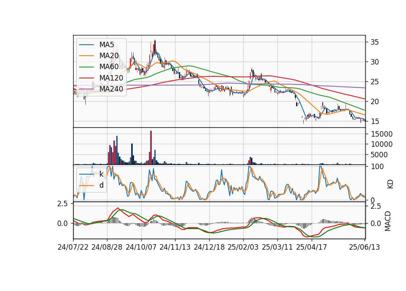Click the 25/04/17 date axis label

312,247
